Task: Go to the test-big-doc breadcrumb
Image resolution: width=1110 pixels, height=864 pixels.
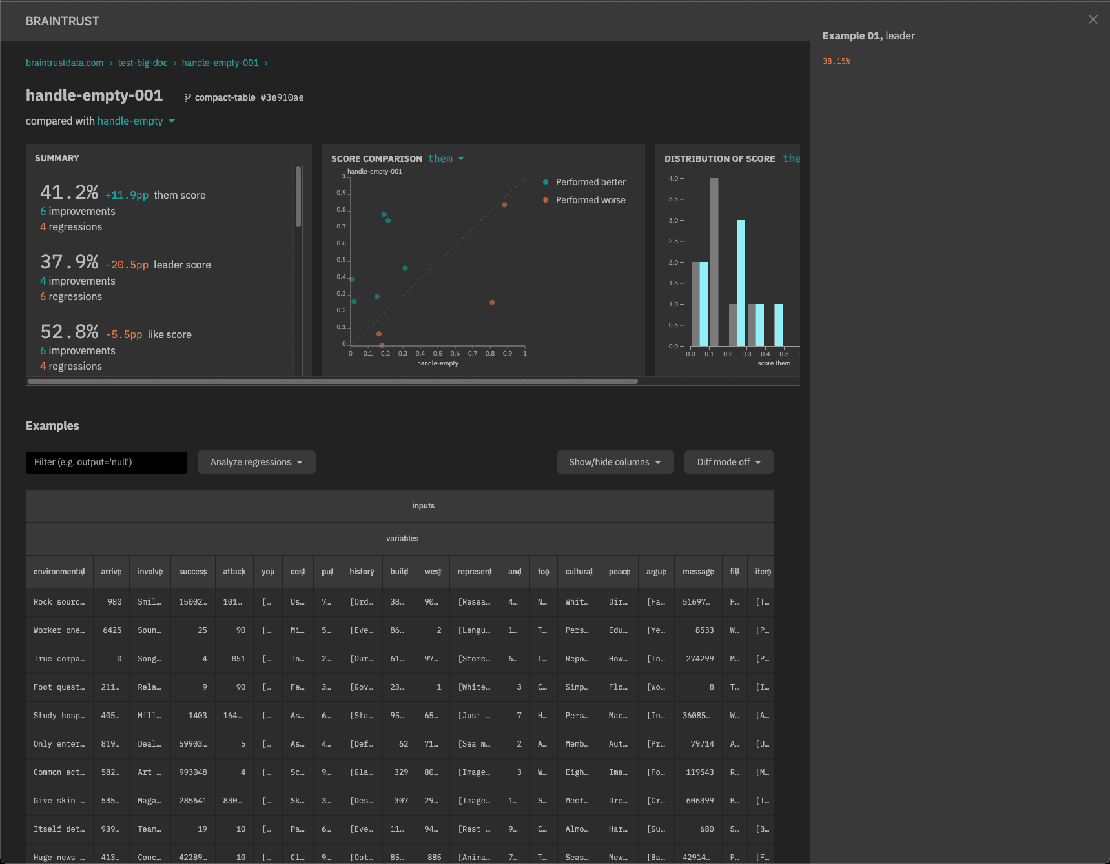Action: (143, 63)
